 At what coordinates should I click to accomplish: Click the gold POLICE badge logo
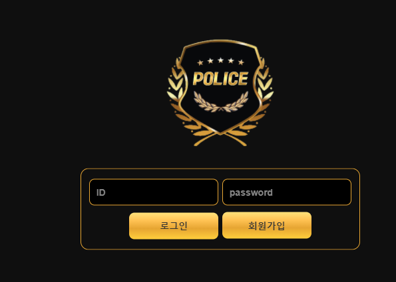[220, 93]
